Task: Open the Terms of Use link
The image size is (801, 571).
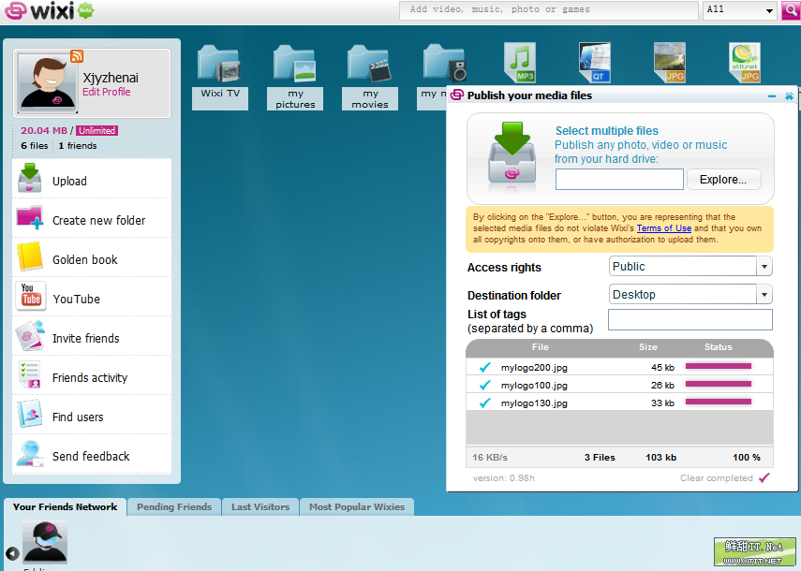Action: coord(663,228)
